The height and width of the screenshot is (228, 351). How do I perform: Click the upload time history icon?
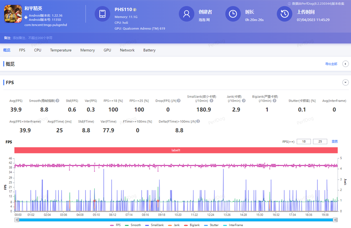tap(285, 14)
